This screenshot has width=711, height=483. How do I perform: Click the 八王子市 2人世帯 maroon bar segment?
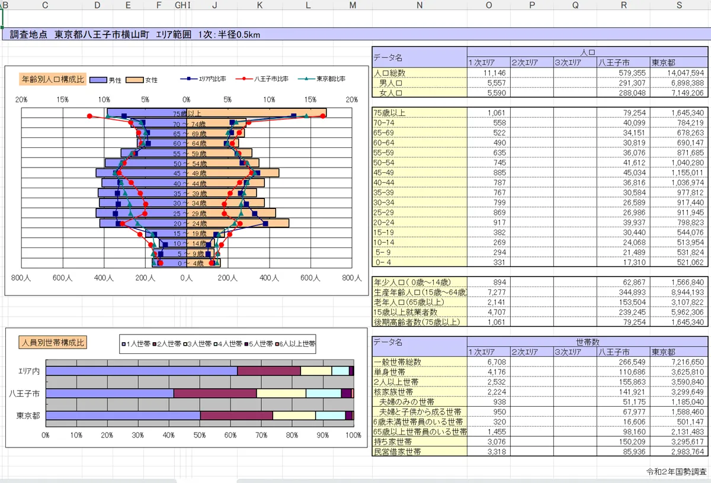(x=214, y=393)
